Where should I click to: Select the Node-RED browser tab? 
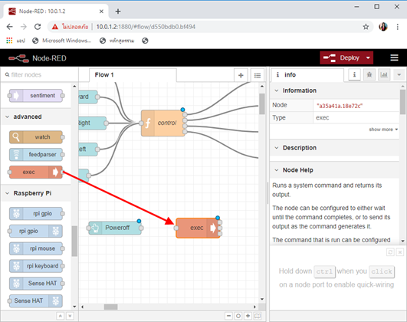(55, 11)
